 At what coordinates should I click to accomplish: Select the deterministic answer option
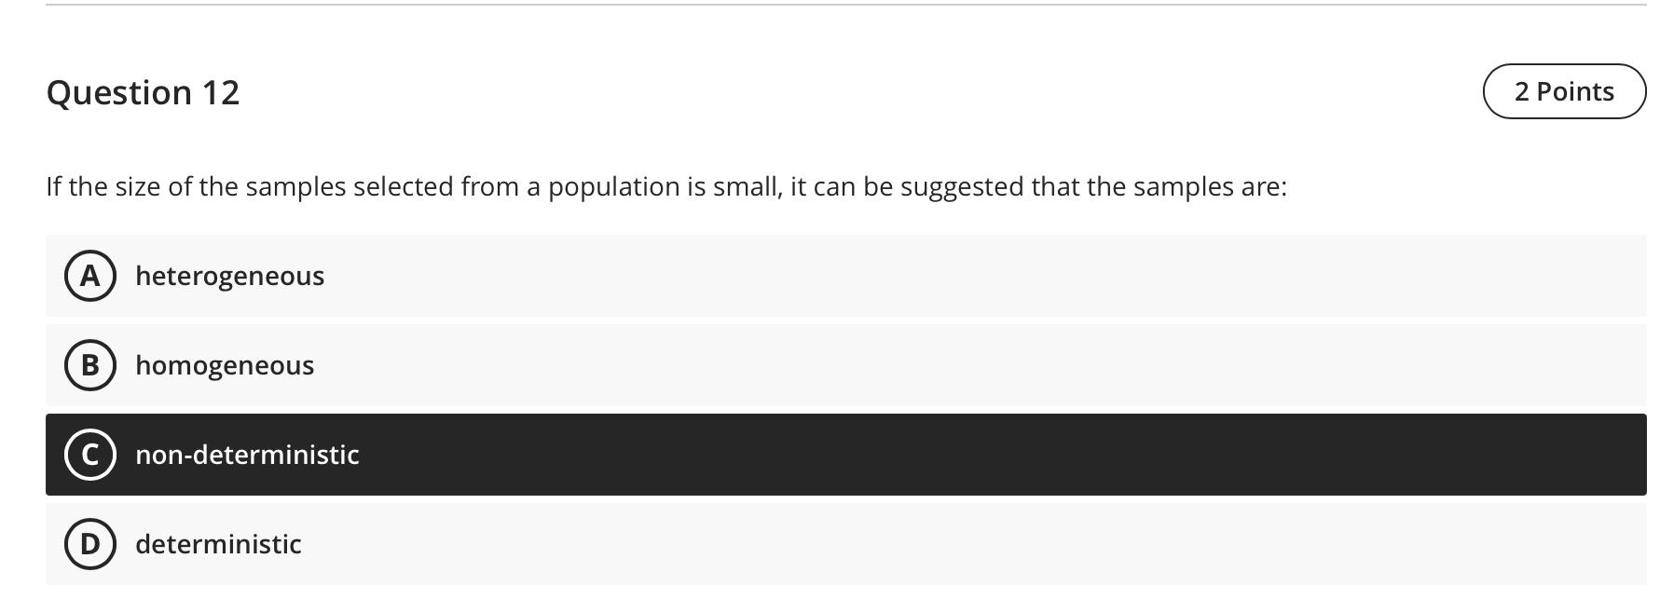pyautogui.click(x=466, y=544)
